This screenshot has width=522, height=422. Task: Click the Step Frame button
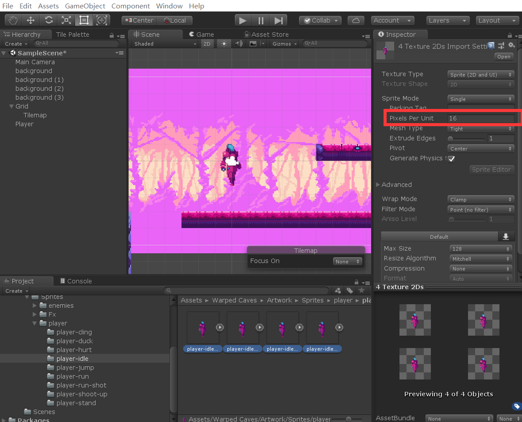click(x=277, y=20)
